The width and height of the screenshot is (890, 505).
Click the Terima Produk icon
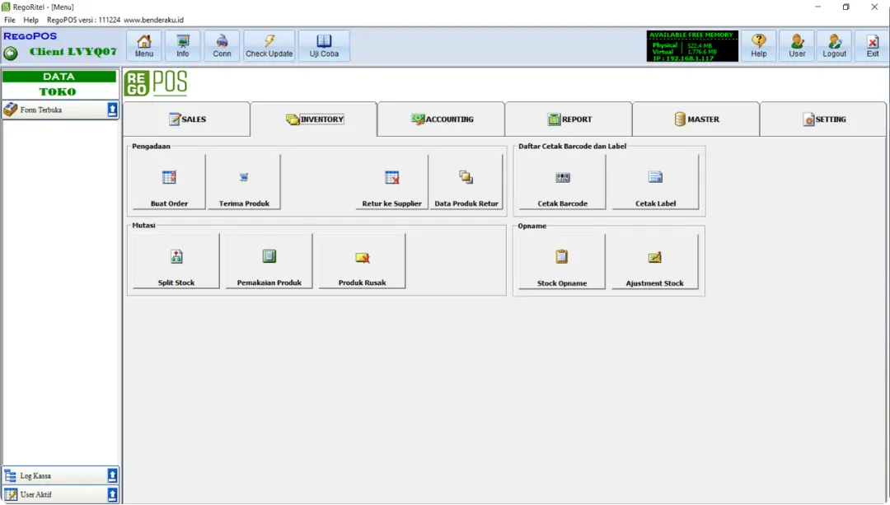click(x=244, y=182)
